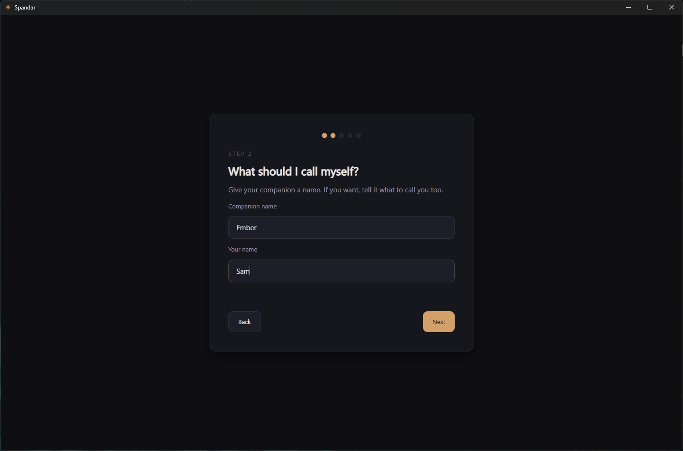Go back to the previous step
This screenshot has width=683, height=451.
click(244, 322)
